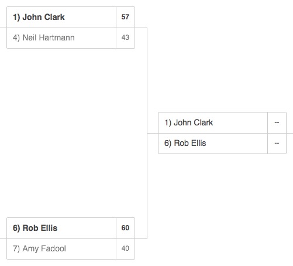Click seed number 4 before Neil Hartmann
This screenshot has width=293, height=266.
click(x=16, y=37)
